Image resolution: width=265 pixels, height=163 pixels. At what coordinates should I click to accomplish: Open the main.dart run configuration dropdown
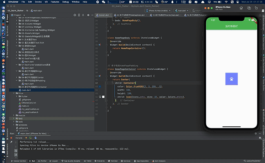[x=182, y=11]
